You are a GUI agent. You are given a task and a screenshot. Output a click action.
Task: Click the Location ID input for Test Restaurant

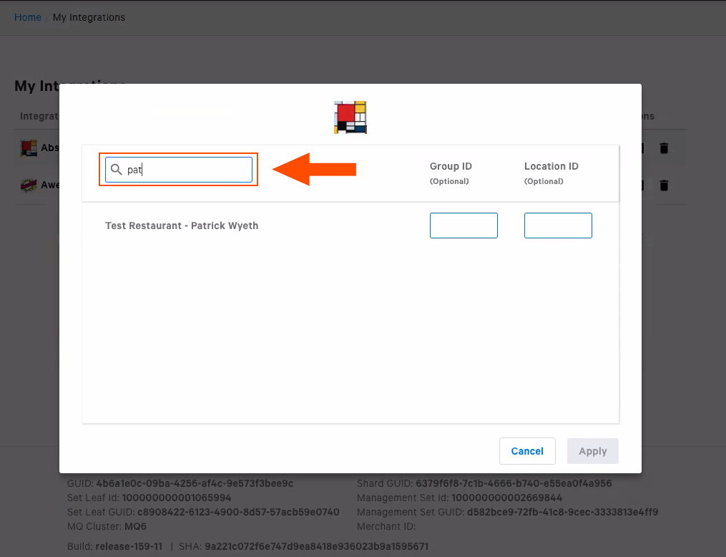(558, 225)
